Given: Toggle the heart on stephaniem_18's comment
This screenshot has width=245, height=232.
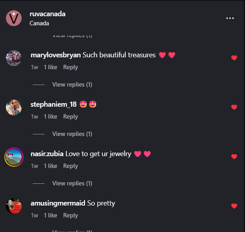Looking at the screenshot, I should click(x=234, y=107).
